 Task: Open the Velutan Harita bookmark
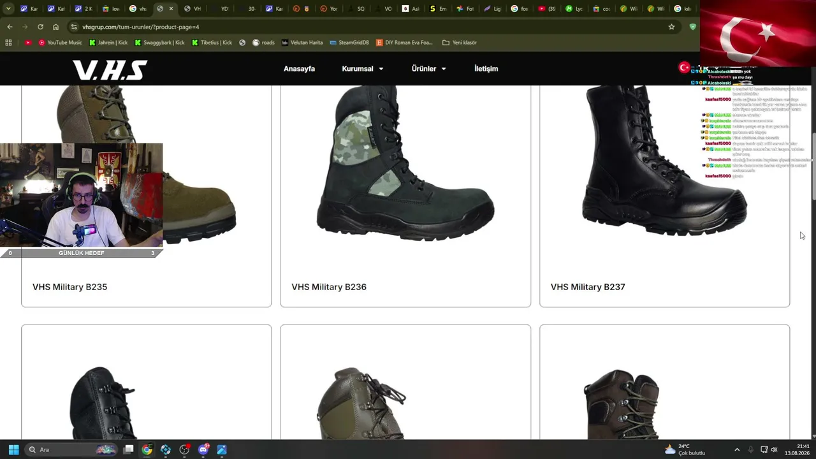(x=302, y=43)
